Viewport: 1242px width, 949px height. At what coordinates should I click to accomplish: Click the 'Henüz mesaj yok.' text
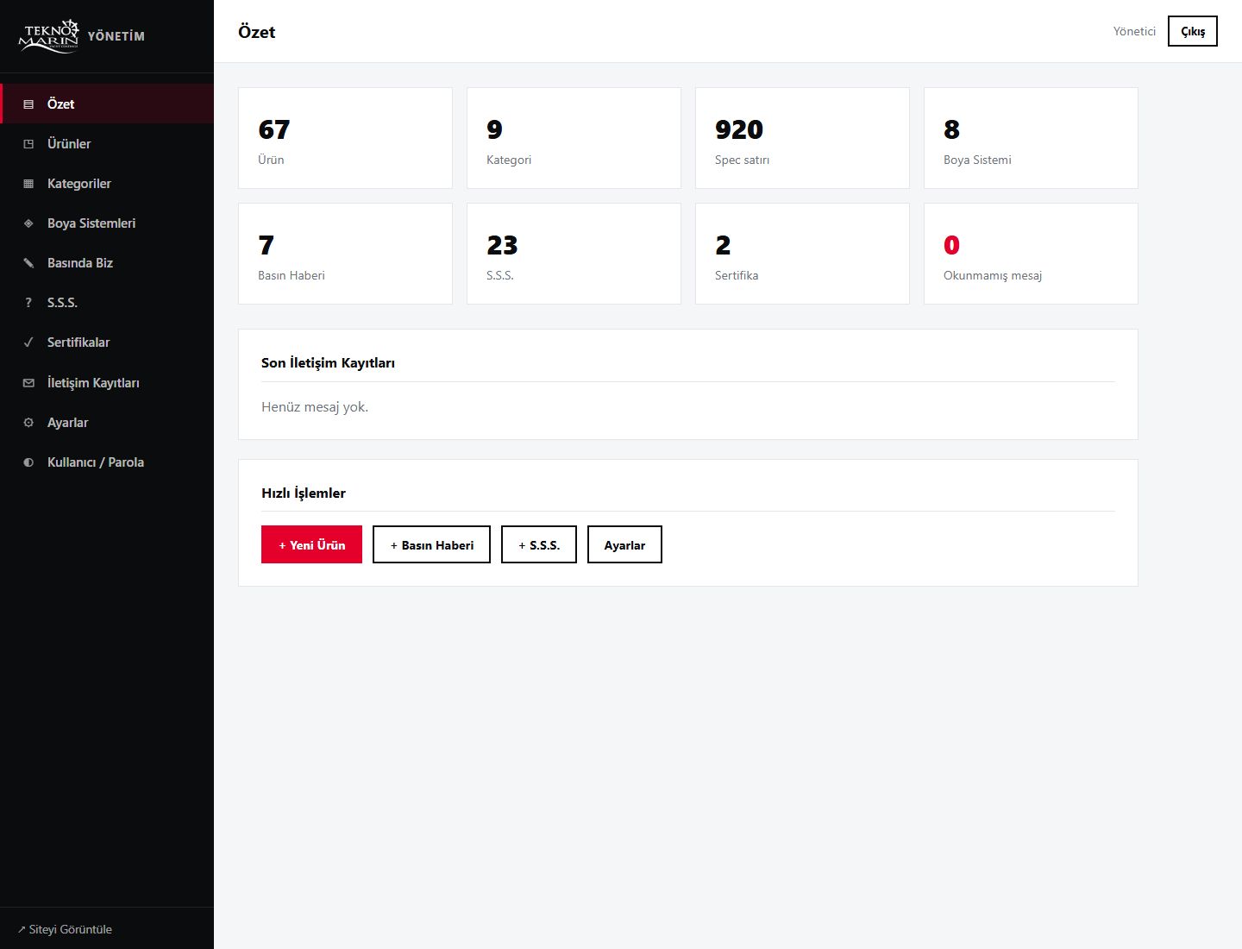(315, 407)
